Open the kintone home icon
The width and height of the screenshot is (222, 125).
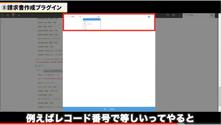8,15
